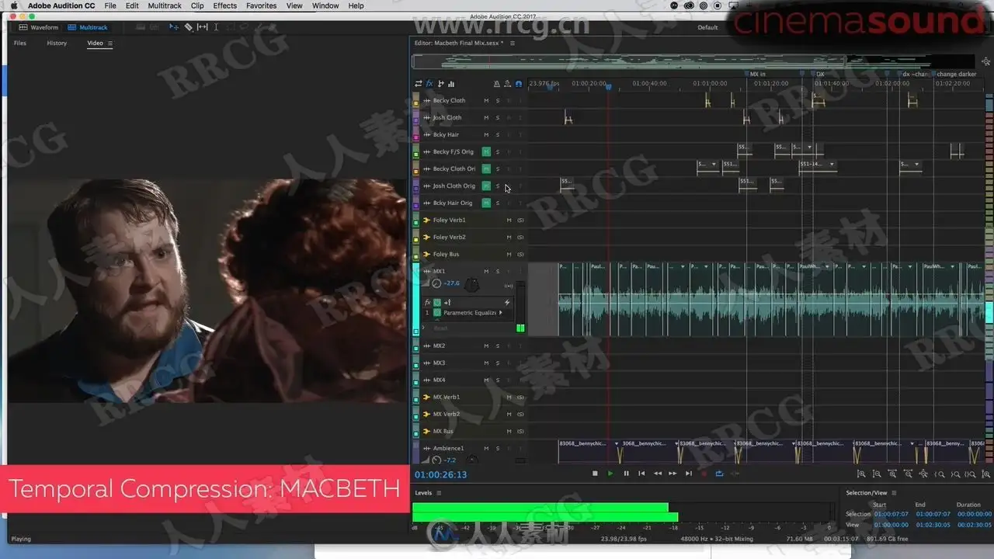Zoom out amplitude
The image size is (994, 559).
pyautogui.click(x=877, y=474)
